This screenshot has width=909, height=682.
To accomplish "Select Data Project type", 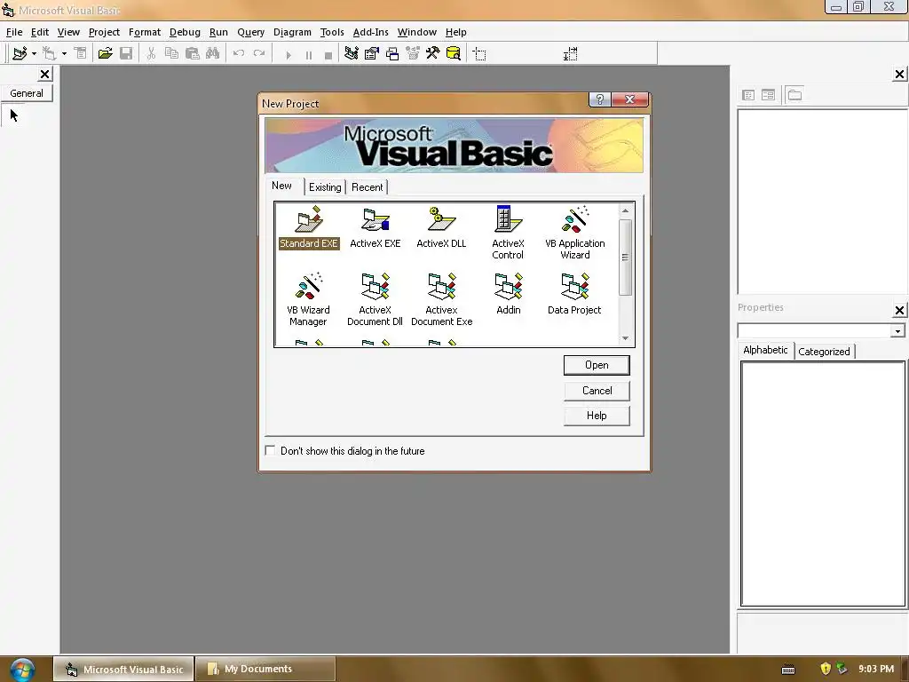I will pyautogui.click(x=574, y=294).
